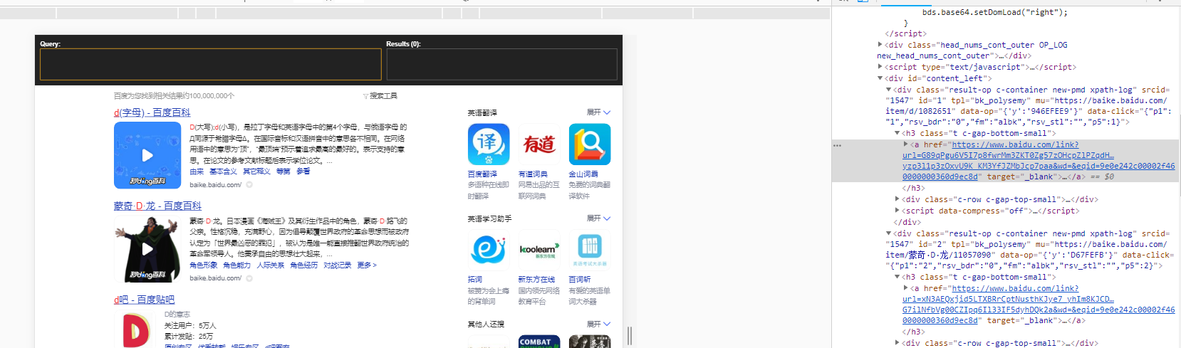Follow the 角色经历 sub-link

pos(304,265)
